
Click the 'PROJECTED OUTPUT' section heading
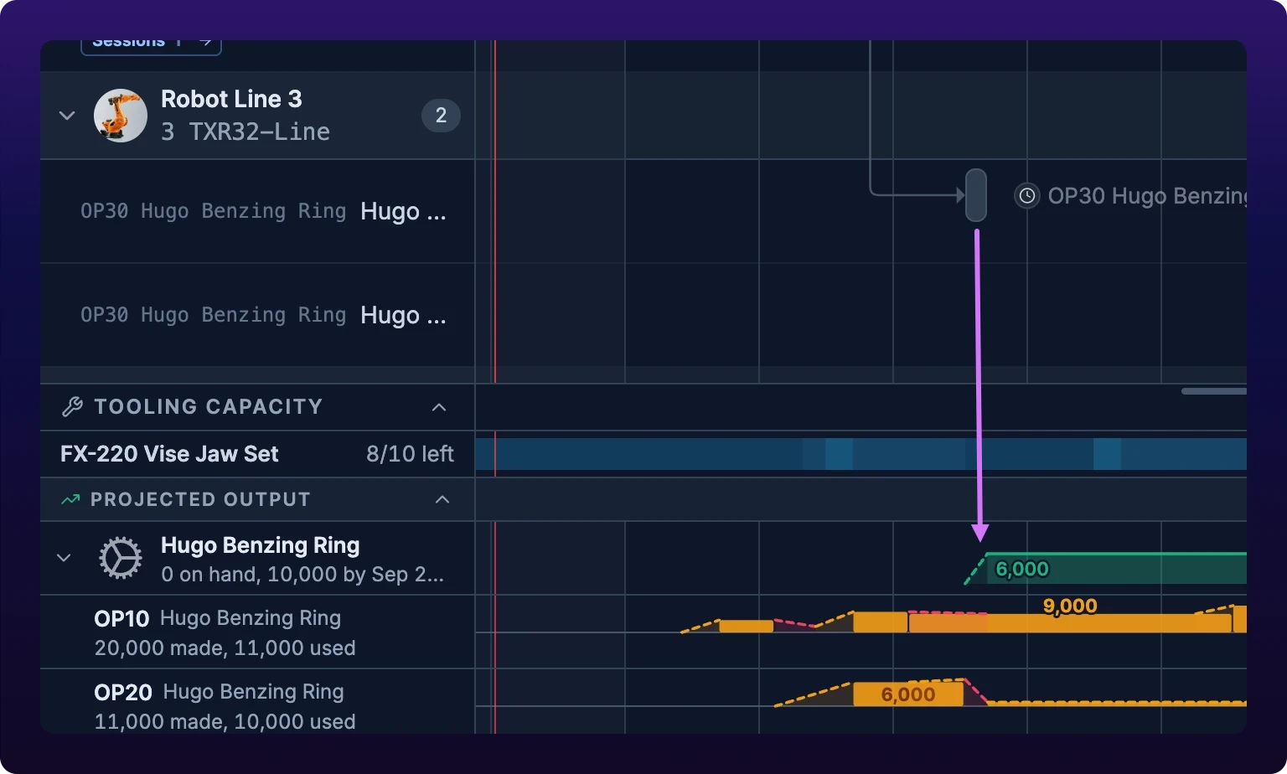tap(200, 500)
